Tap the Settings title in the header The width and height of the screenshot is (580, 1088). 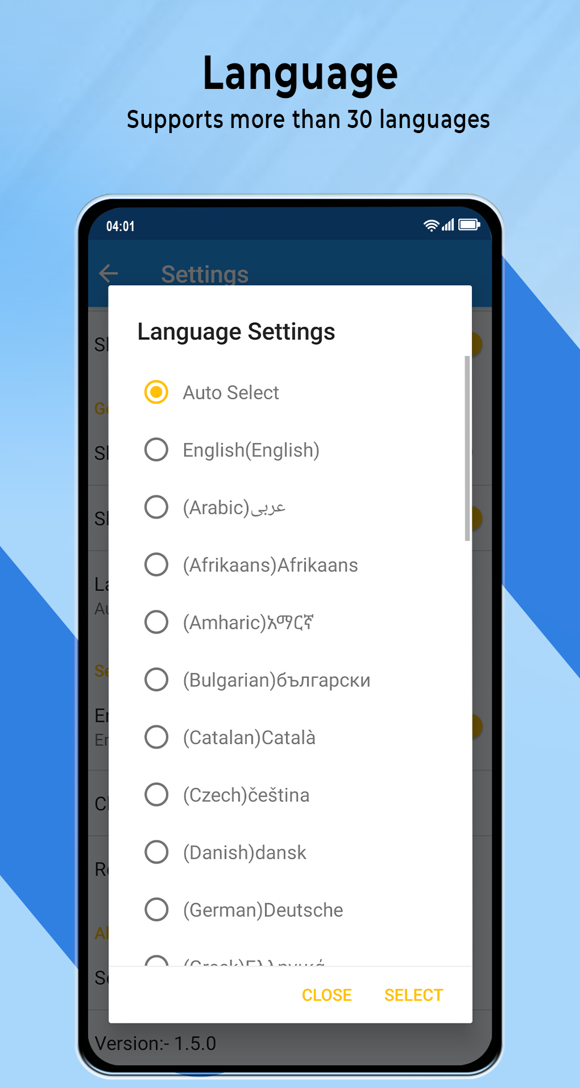coord(204,274)
